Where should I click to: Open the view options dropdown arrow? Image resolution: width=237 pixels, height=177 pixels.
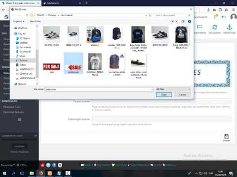tap(177, 21)
